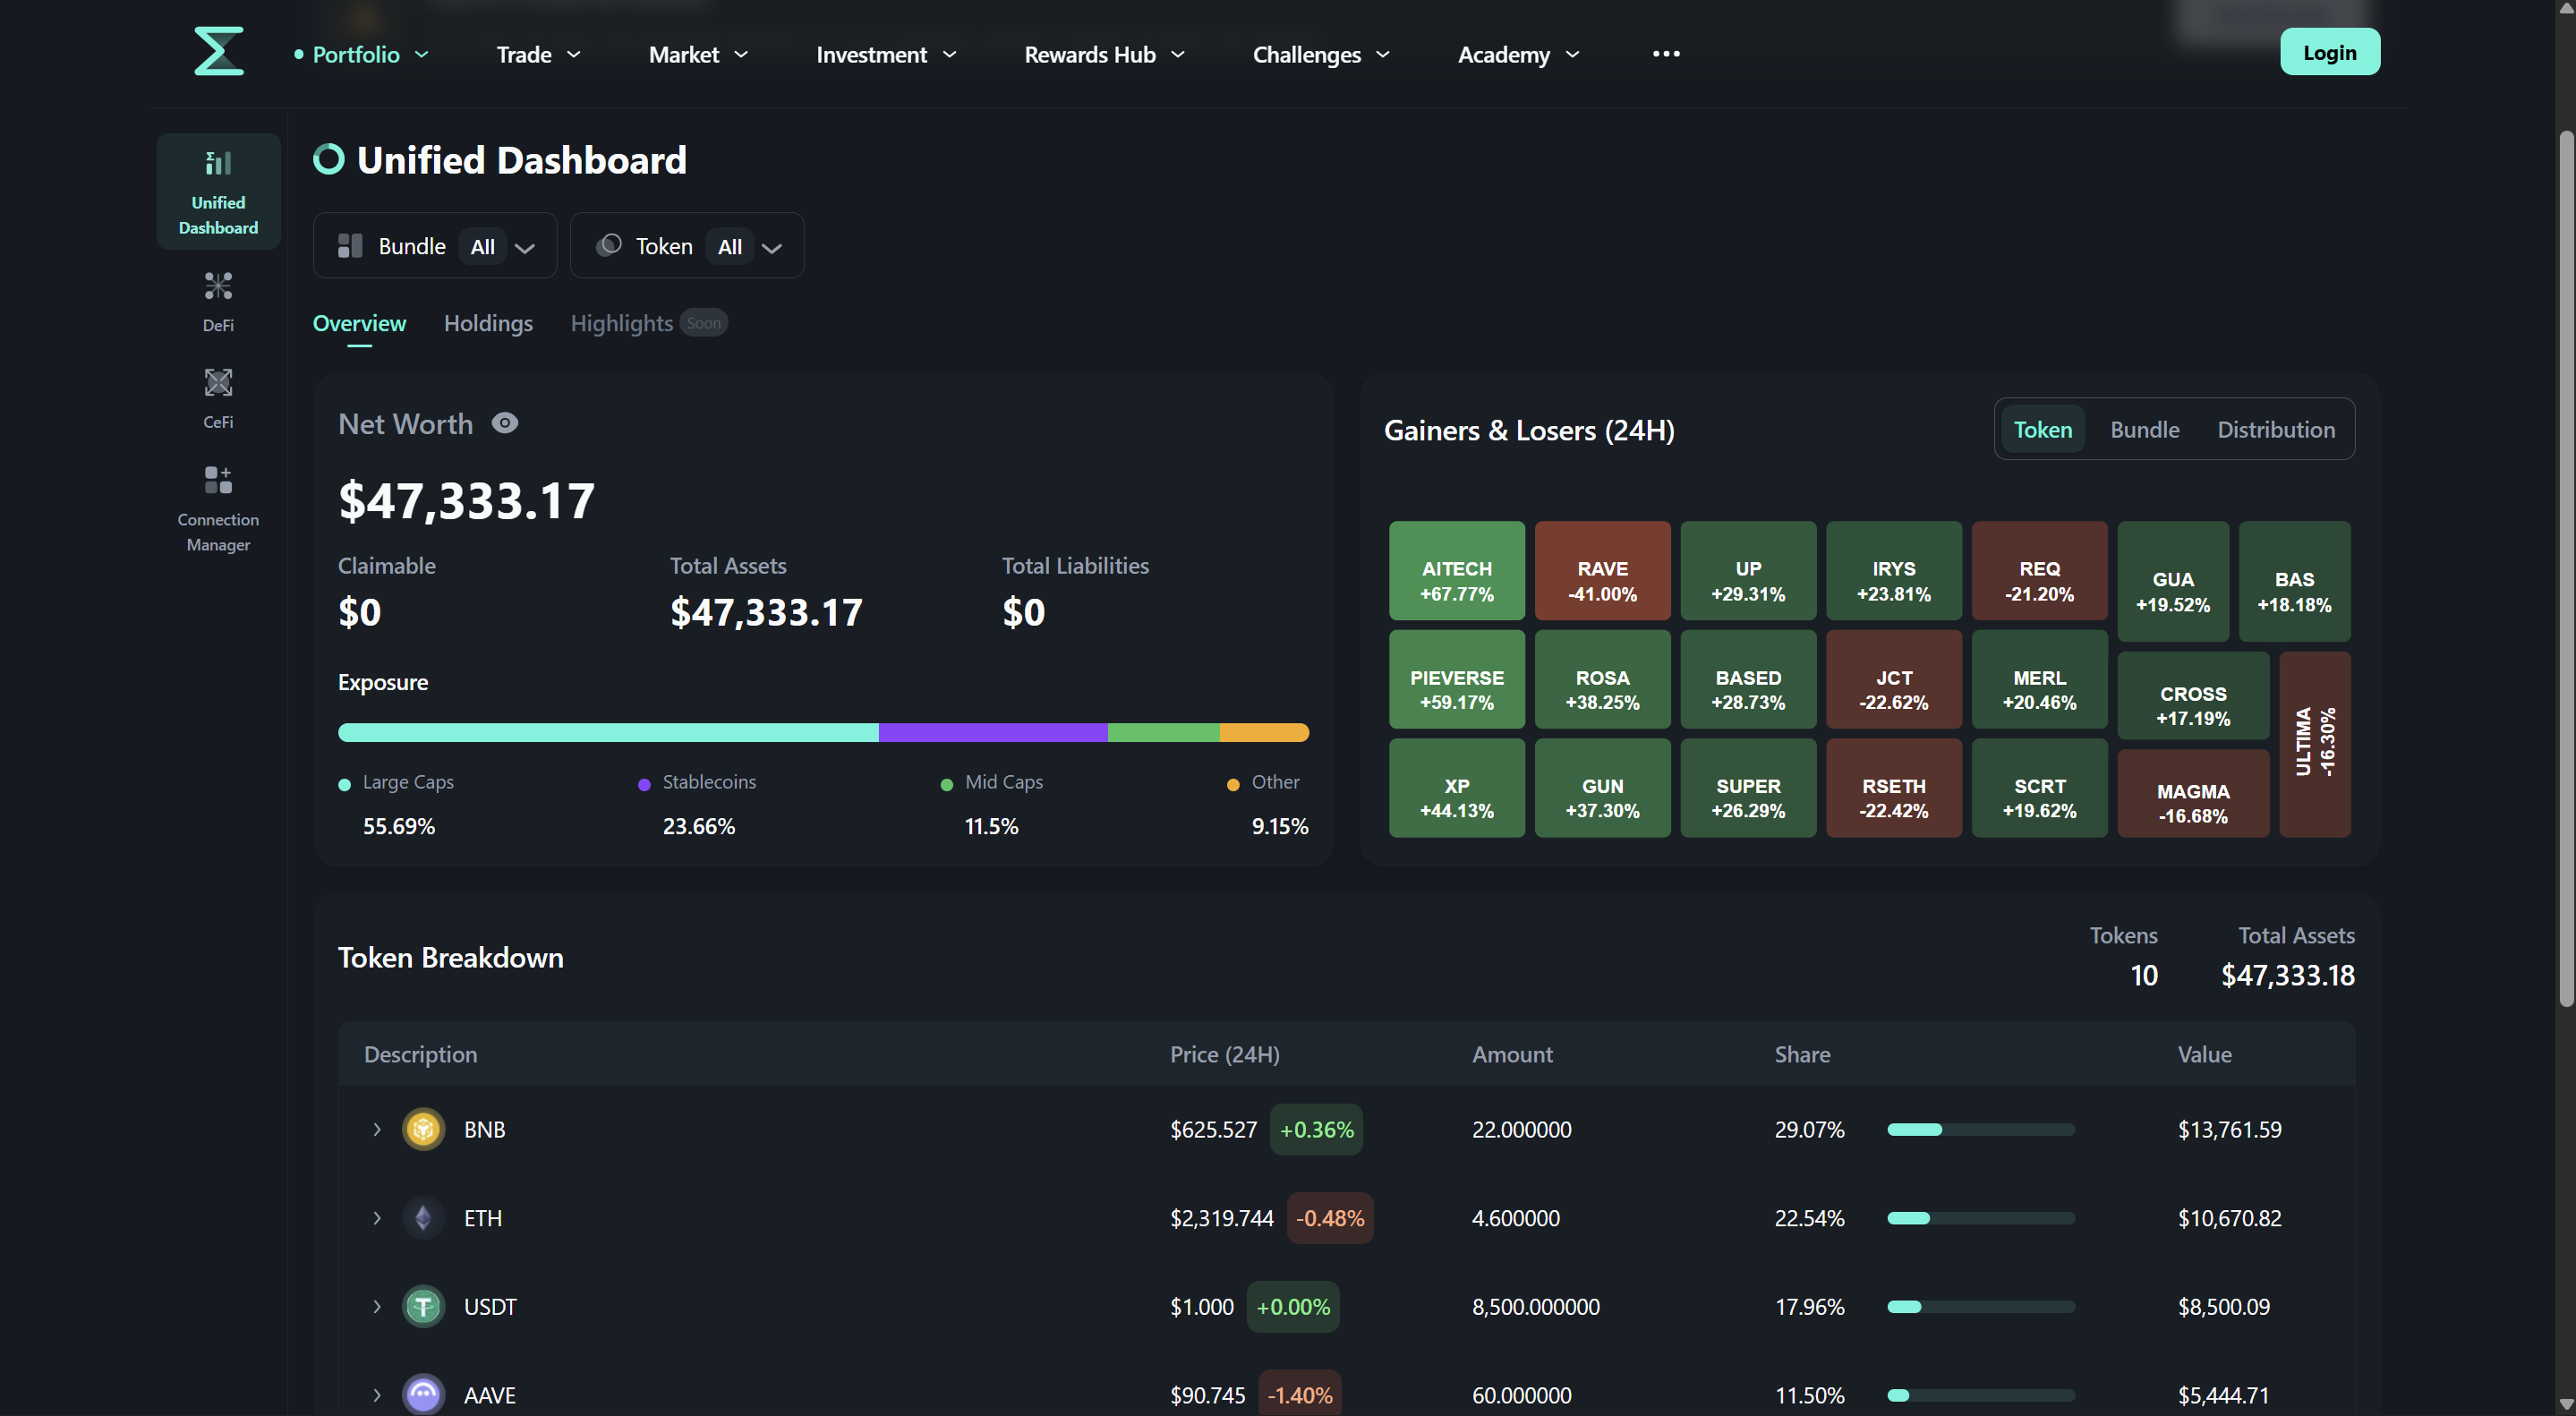Click the AITECH +67.77% tile
The image size is (2576, 1416).
[1456, 571]
